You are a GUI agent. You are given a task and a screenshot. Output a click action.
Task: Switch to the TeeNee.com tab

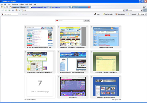pyautogui.click(x=19, y=7)
